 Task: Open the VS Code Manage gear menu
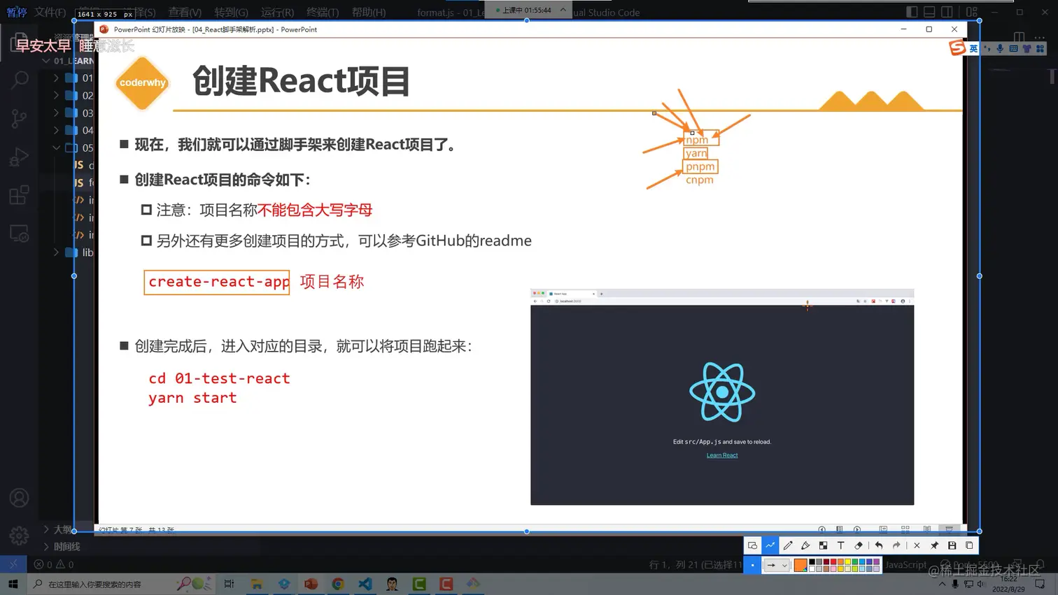coord(20,536)
